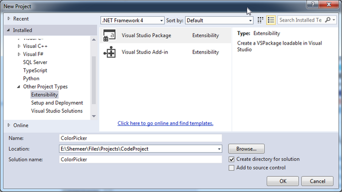Open the go online and find templates link
Image resolution: width=342 pixels, height=192 pixels.
(x=165, y=123)
